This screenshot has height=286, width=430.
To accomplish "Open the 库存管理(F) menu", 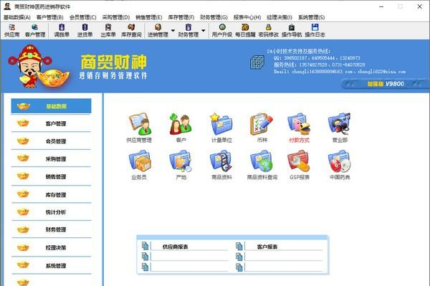I will pos(181,17).
